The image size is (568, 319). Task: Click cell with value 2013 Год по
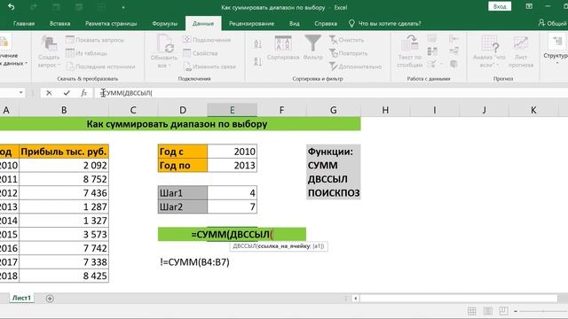pos(233,166)
